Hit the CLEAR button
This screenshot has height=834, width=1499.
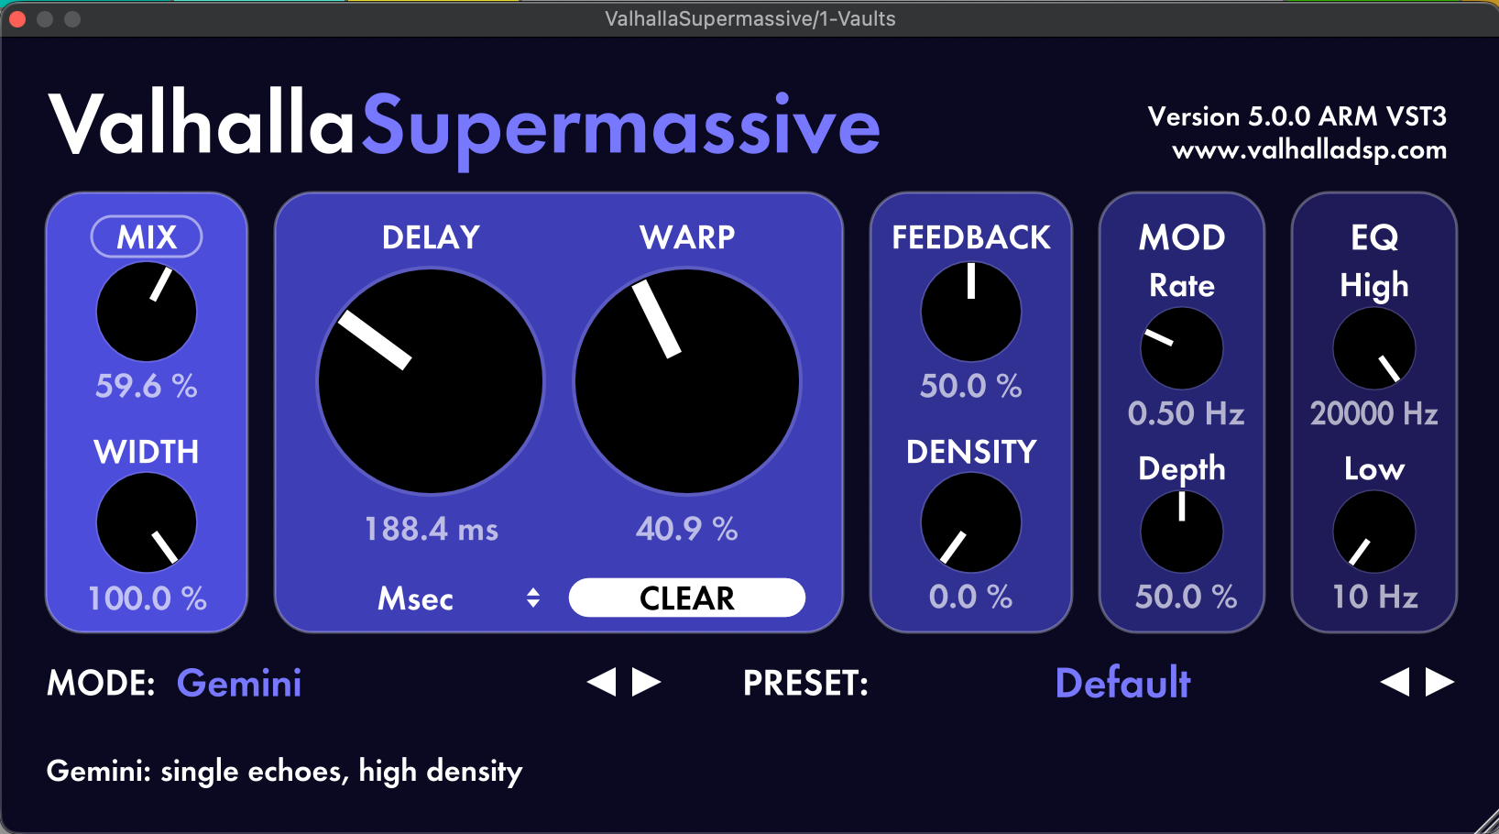687,598
